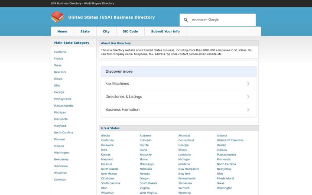Expand the Directories & Listings chevron
This screenshot has width=312, height=195.
point(248,97)
